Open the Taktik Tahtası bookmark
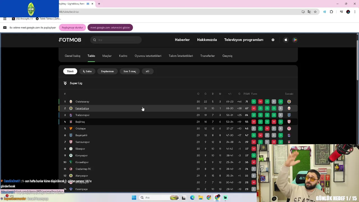 point(48,19)
